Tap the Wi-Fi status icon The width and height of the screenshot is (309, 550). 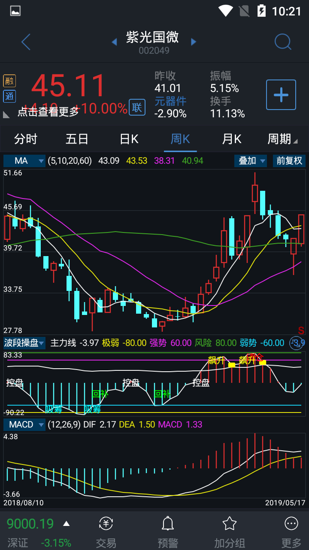click(225, 11)
